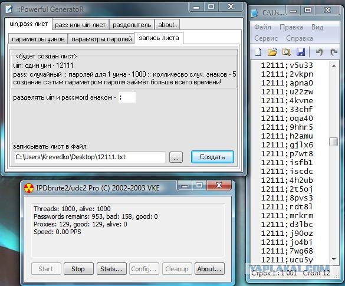
Task: Click the output file path field
Action: coord(90,157)
